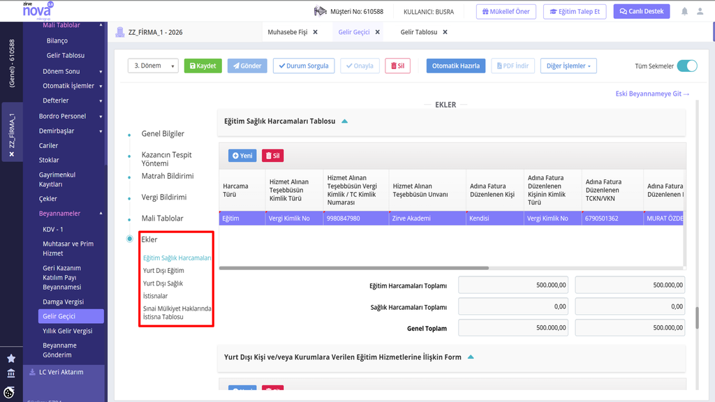
Task: Click the red Sil button above the education table
Action: point(273,156)
